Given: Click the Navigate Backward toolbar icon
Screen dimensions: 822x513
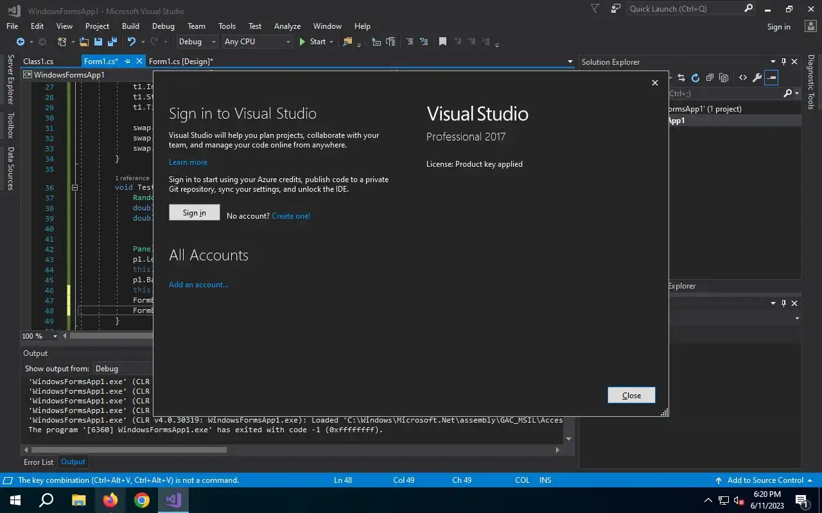Looking at the screenshot, I should (x=21, y=42).
